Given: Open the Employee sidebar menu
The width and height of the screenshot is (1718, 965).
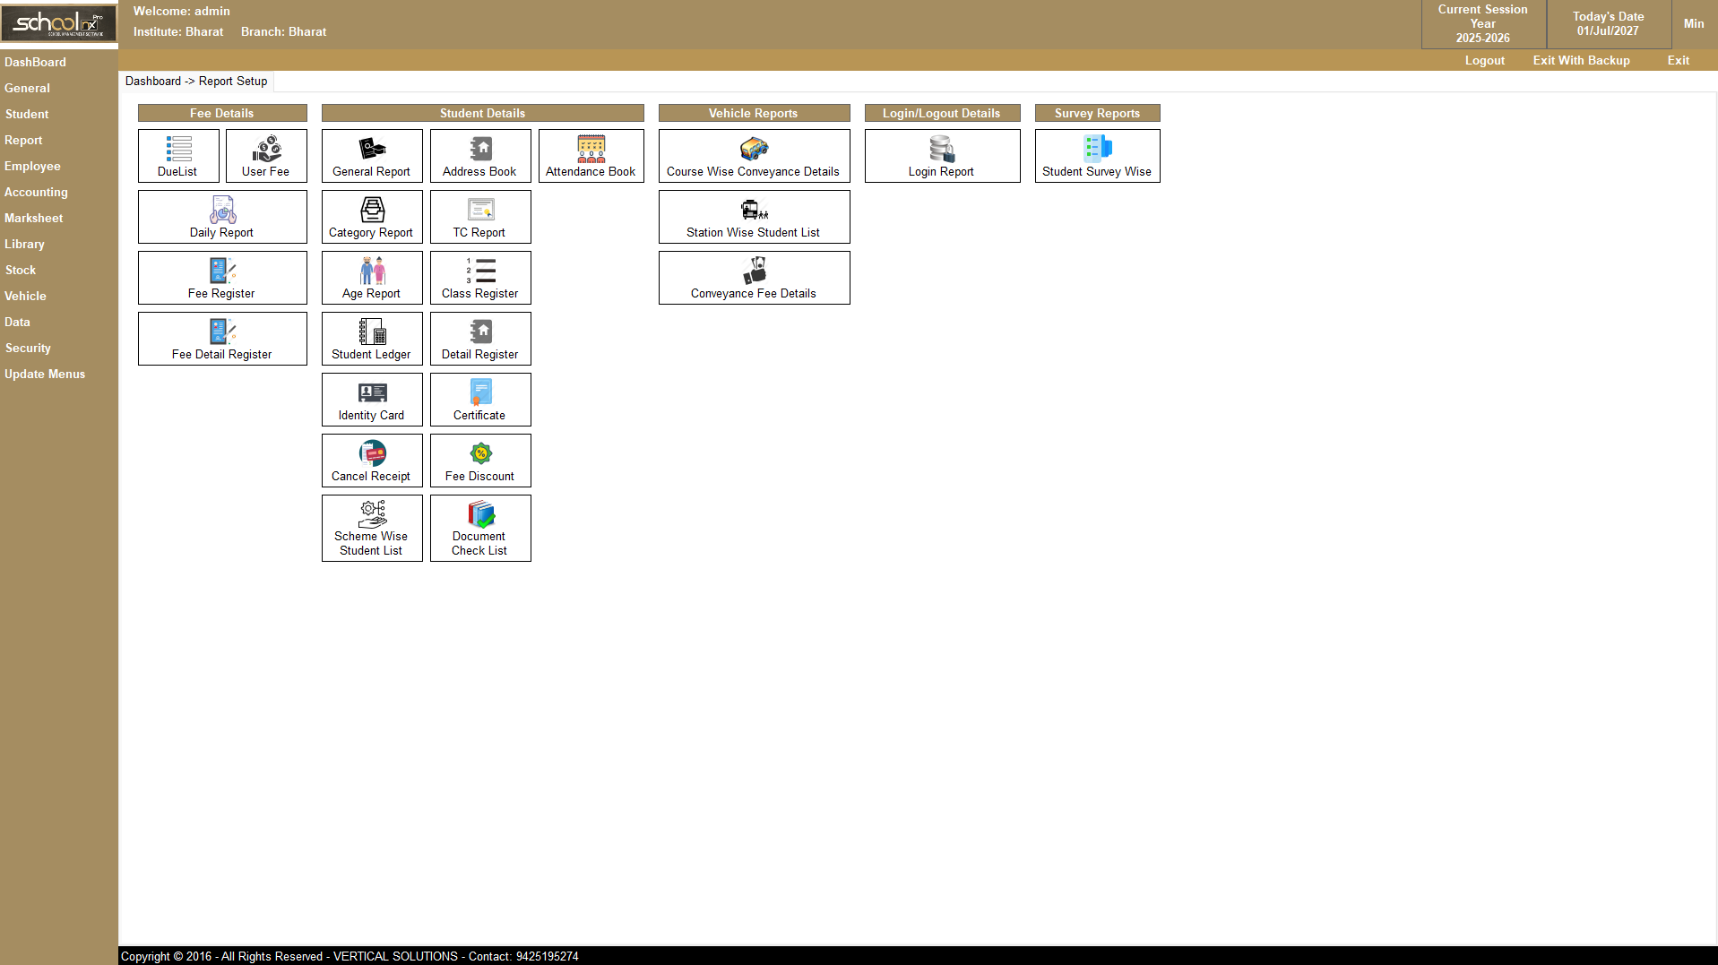Looking at the screenshot, I should coord(32,166).
